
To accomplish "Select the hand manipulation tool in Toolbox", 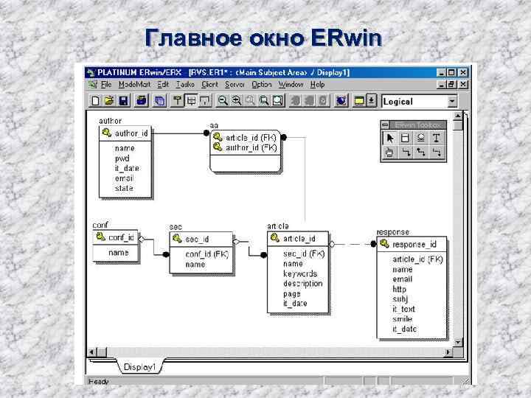I will [390, 153].
